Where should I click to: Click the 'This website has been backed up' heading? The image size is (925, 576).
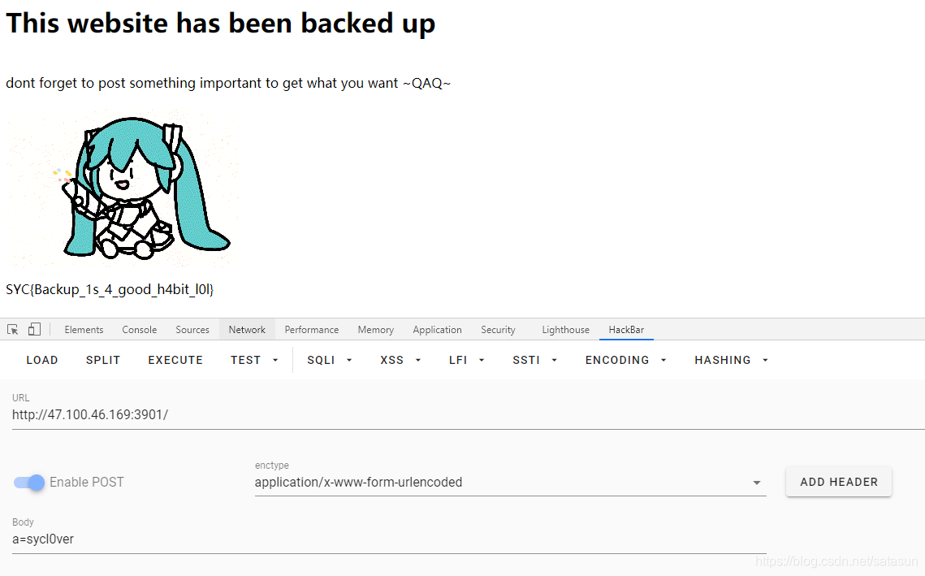[x=221, y=24]
